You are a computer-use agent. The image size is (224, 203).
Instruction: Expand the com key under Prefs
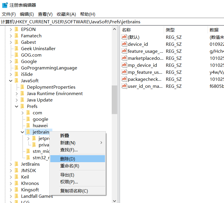(x=23, y=113)
